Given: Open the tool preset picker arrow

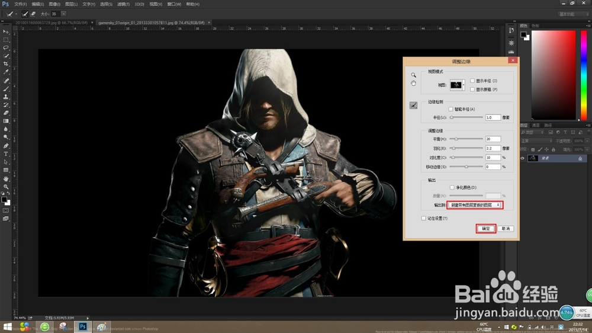Looking at the screenshot, I should click(16, 14).
